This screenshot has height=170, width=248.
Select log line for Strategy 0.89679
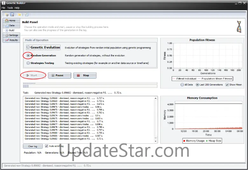coord(65,130)
